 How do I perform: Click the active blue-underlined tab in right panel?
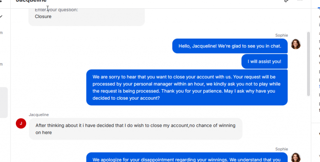[x=319, y=7]
